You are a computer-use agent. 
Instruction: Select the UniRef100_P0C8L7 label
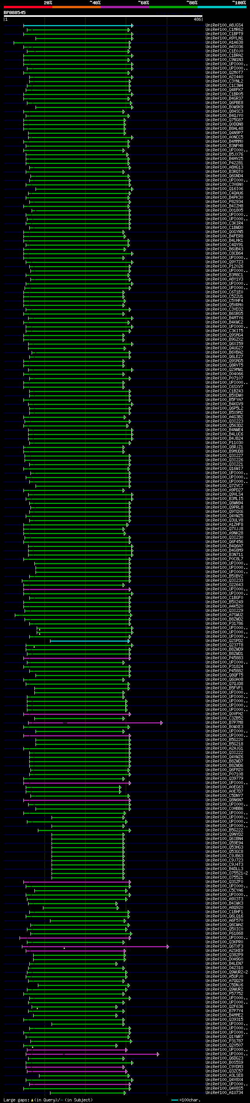(224, 559)
